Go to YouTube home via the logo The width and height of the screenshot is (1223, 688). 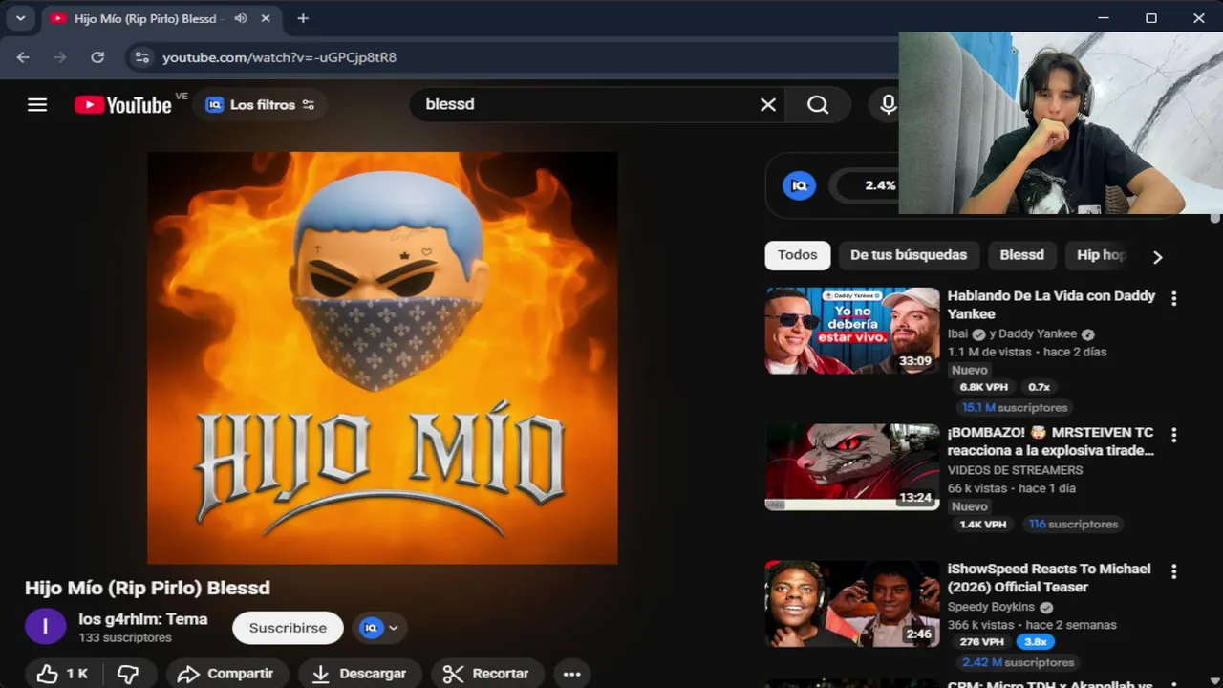[x=123, y=105]
